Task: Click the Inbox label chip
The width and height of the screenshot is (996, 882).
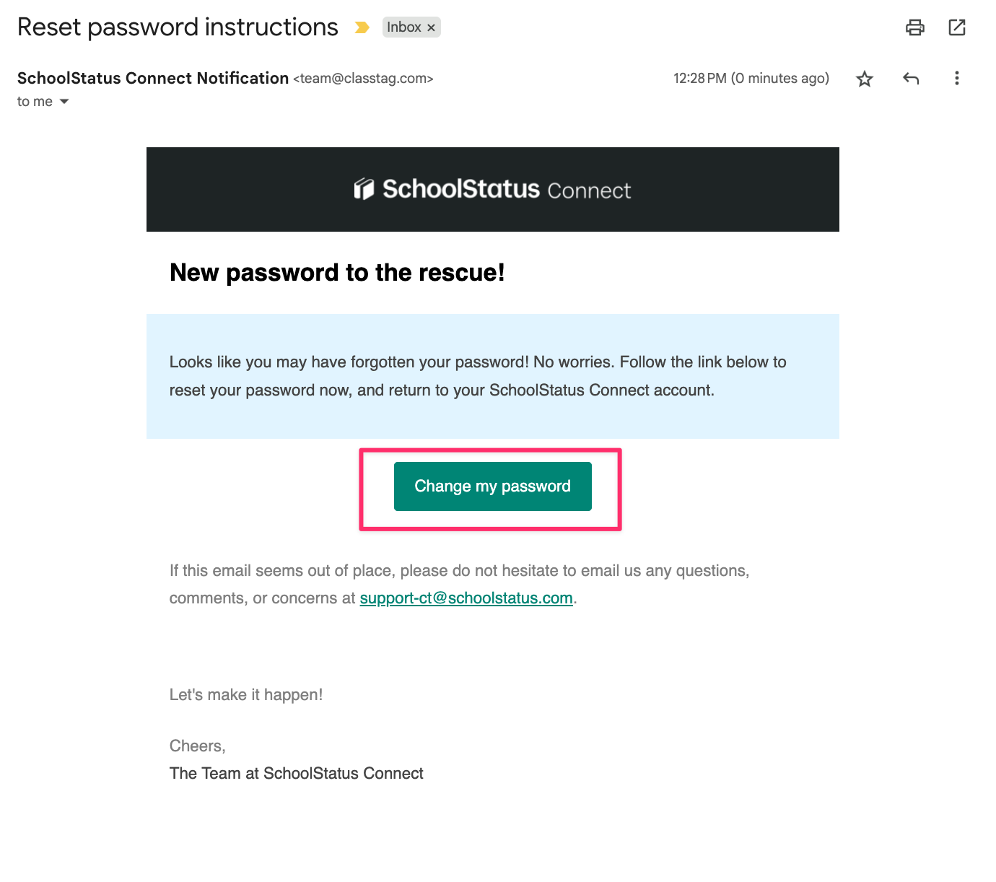Action: (x=403, y=27)
